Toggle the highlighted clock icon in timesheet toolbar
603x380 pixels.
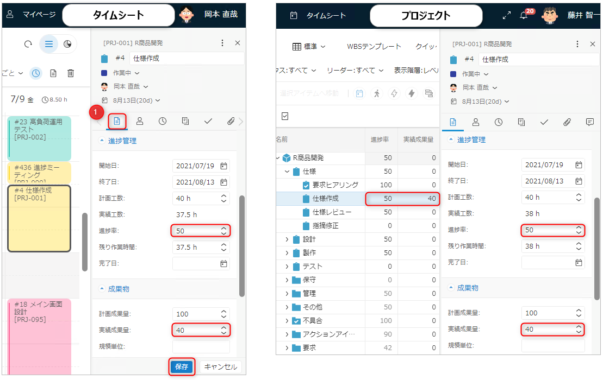coord(36,73)
